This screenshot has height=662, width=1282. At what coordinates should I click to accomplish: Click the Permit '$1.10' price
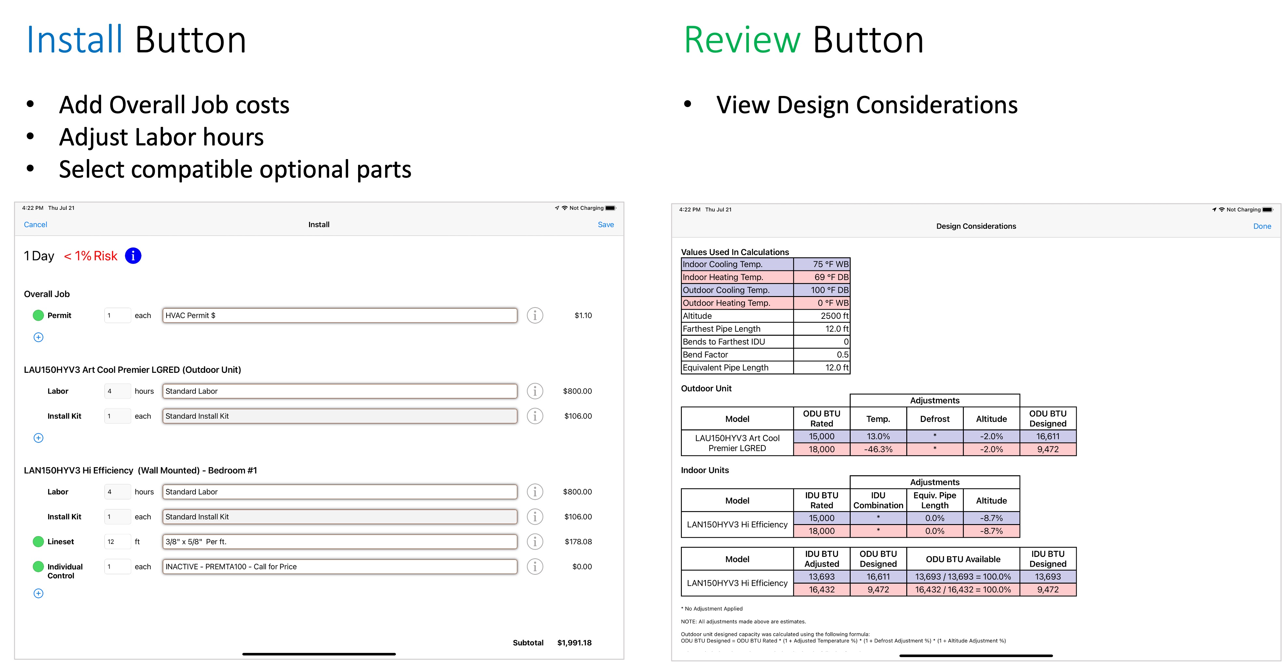(x=583, y=316)
